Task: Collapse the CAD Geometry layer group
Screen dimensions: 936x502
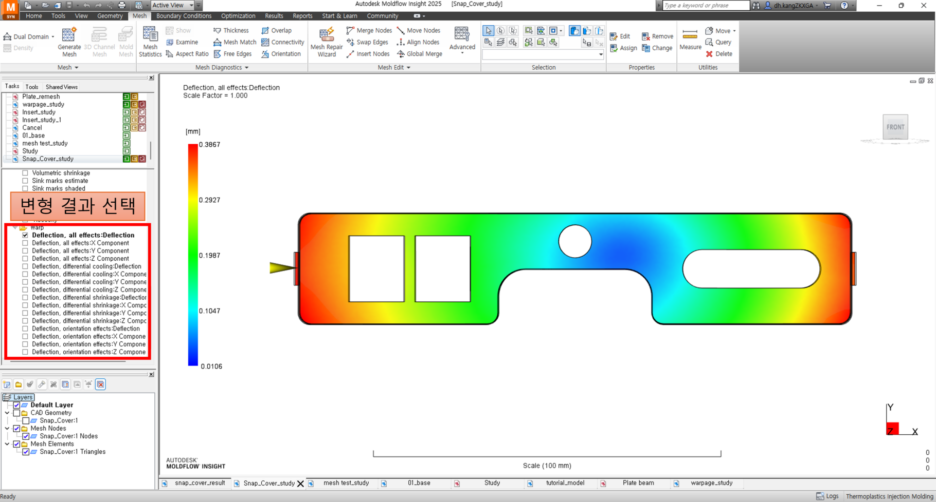Action: click(7, 413)
